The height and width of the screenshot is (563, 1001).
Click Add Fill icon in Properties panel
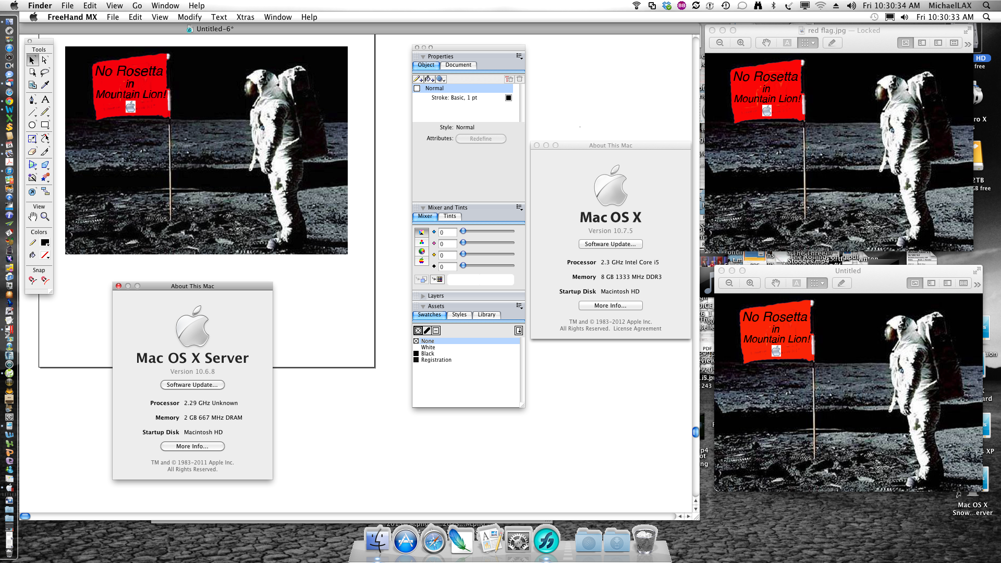coord(430,79)
